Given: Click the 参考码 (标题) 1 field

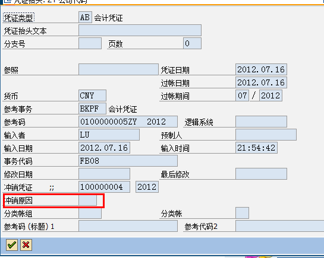Looking at the screenshot, I should coord(128,226).
